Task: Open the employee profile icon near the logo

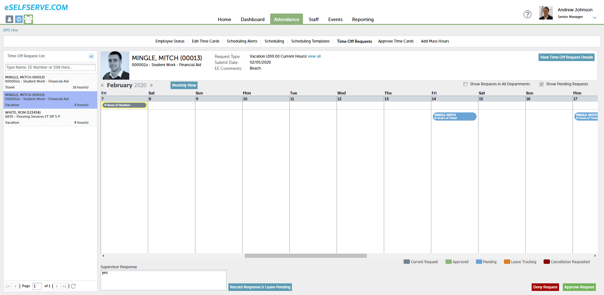Action: [9, 19]
